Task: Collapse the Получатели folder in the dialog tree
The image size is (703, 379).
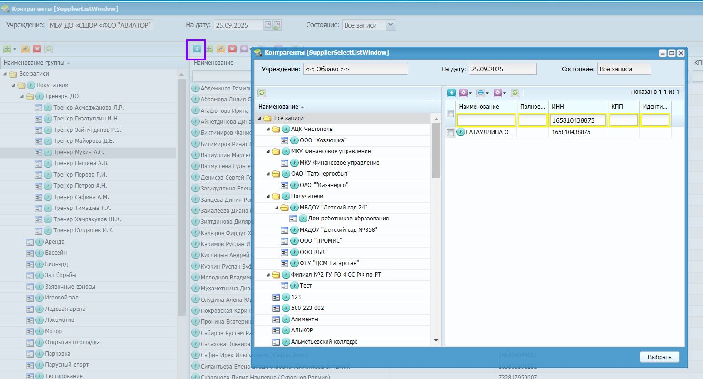Action: pyautogui.click(x=268, y=196)
